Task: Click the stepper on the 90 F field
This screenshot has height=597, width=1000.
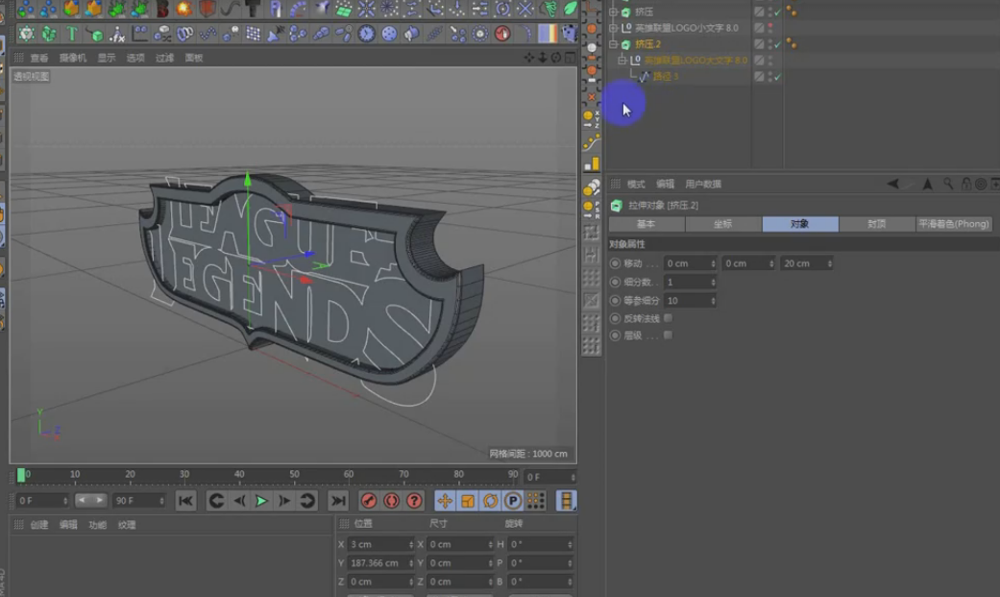Action: coord(161,501)
